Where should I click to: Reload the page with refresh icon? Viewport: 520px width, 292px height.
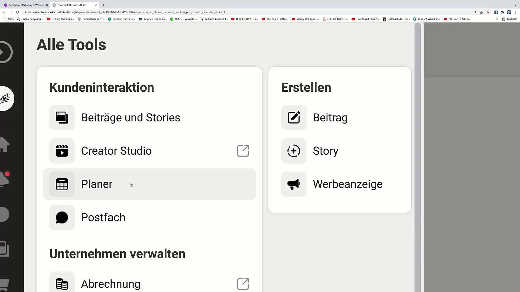tap(18, 12)
